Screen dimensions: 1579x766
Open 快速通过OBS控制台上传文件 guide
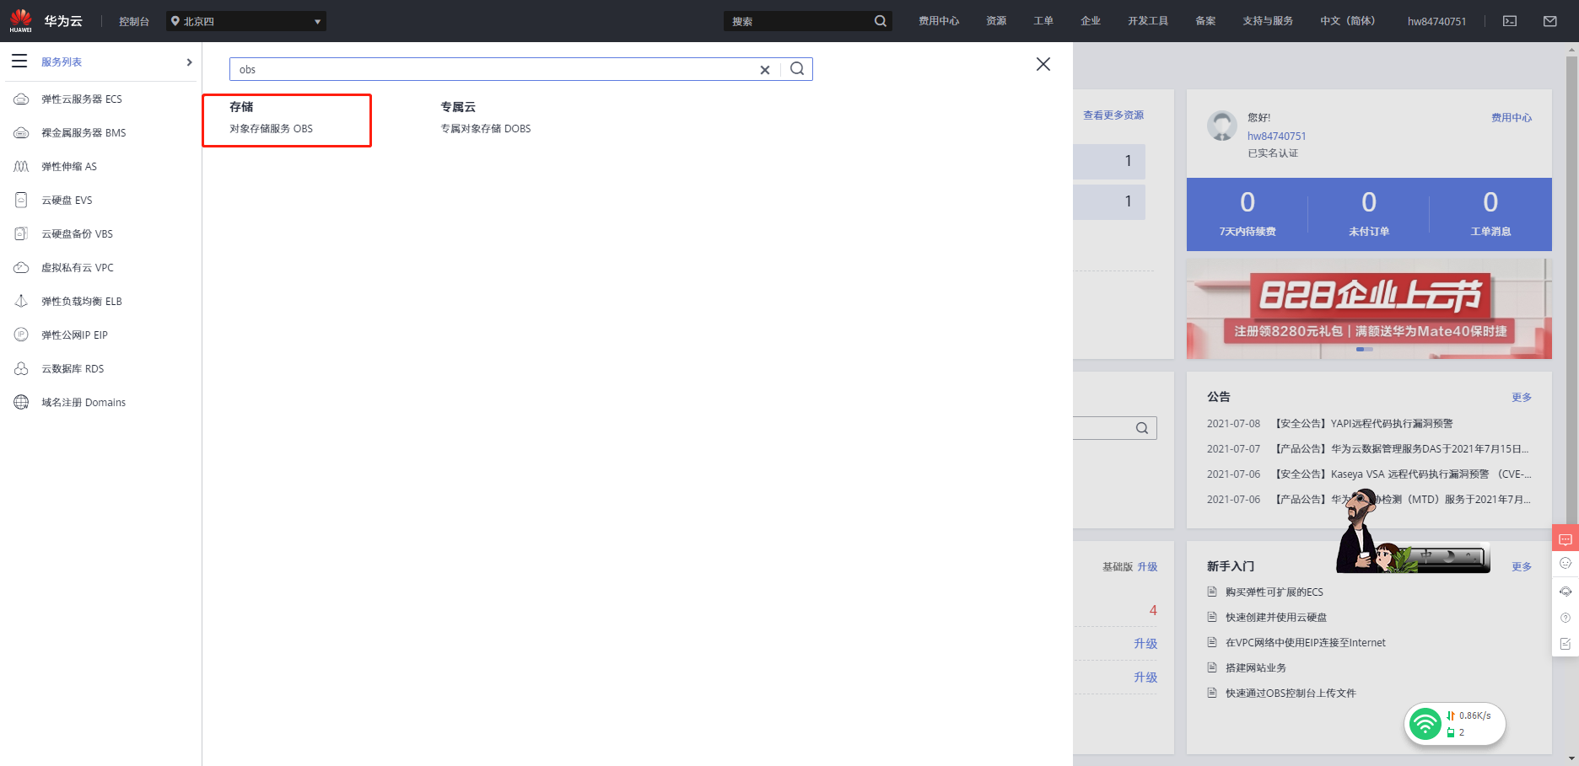[x=1291, y=694]
